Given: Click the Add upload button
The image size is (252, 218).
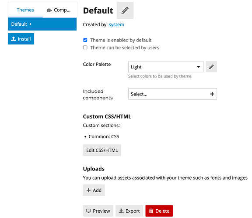Looking at the screenshot, I should point(94,190).
